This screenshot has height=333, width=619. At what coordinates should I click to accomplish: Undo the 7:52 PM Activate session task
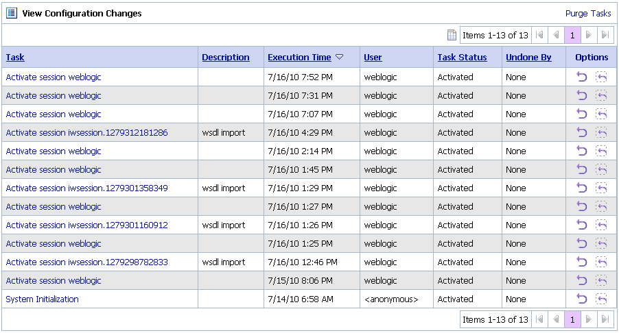tap(582, 77)
